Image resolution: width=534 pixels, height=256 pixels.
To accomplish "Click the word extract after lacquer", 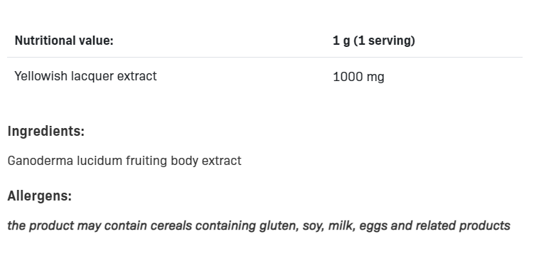I will (137, 76).
